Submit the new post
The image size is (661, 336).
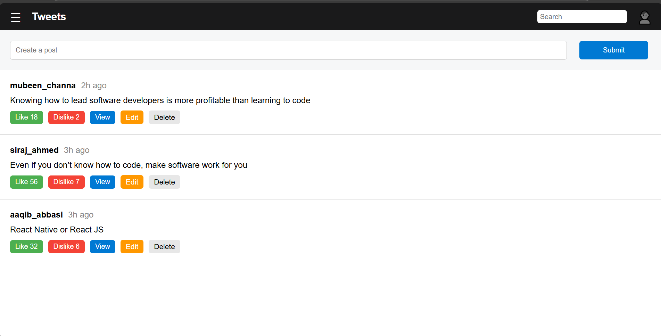point(613,50)
